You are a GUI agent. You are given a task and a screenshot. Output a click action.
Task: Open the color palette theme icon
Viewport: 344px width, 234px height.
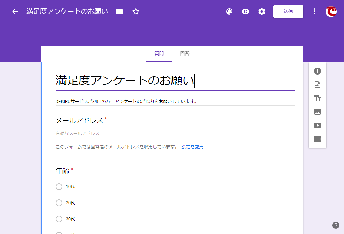point(229,12)
